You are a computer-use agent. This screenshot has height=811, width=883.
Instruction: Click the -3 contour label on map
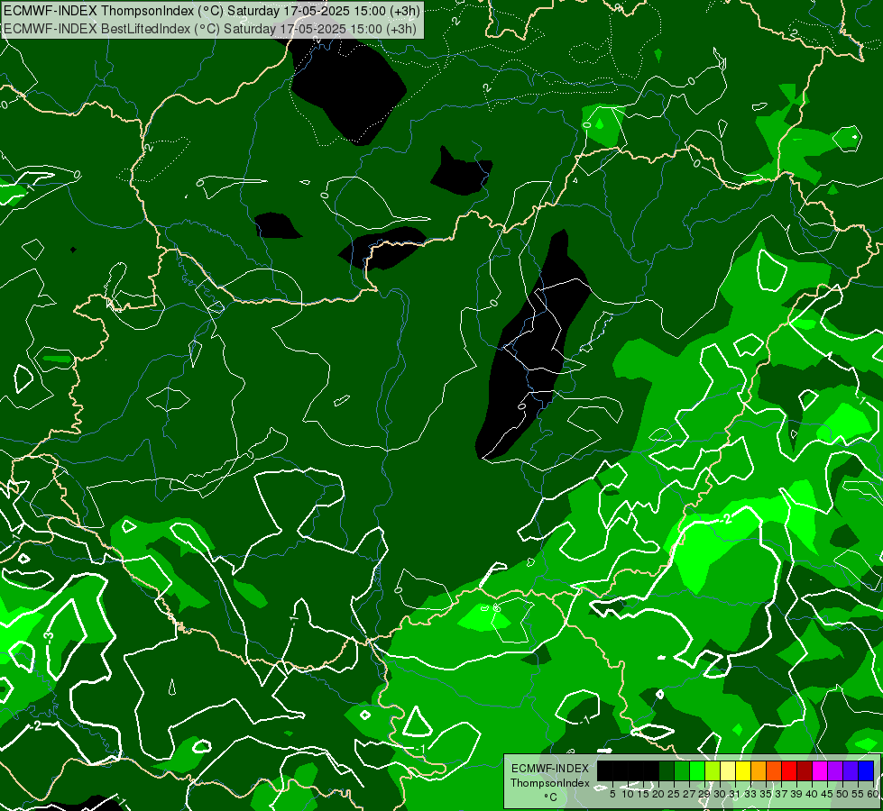pos(49,636)
